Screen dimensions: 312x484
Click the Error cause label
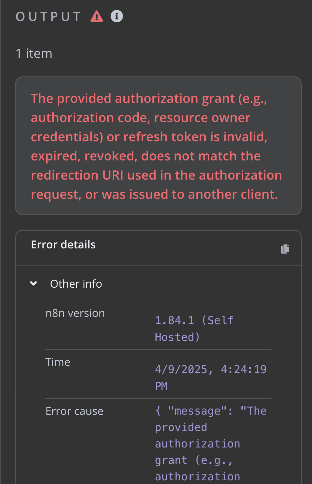coord(75,411)
